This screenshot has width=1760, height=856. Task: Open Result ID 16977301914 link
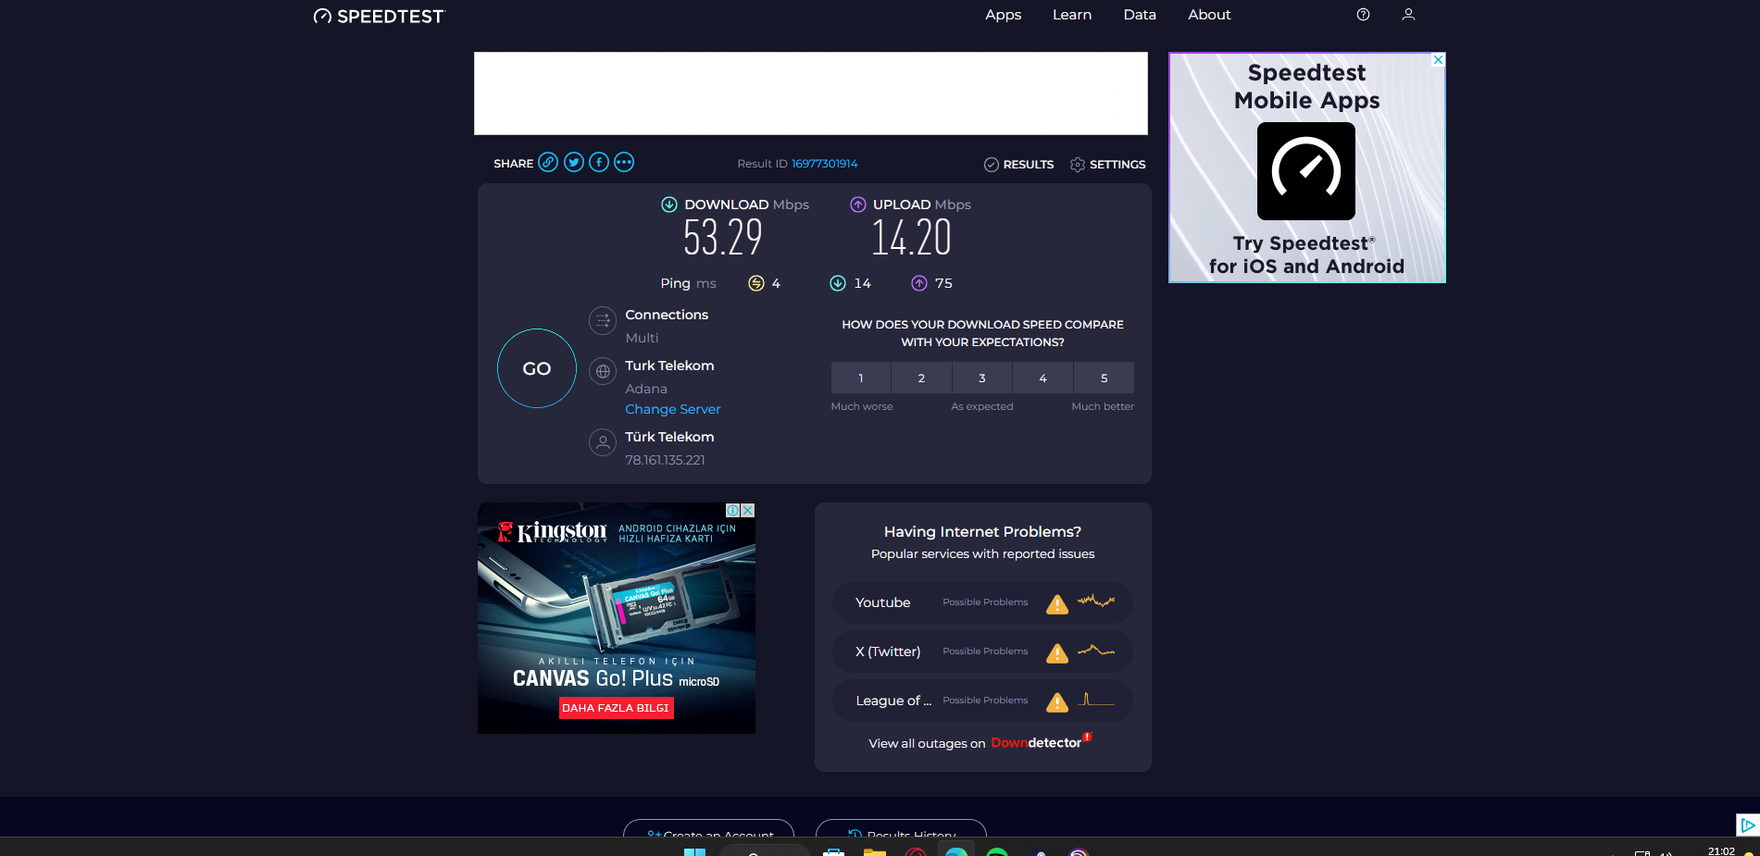pyautogui.click(x=824, y=164)
